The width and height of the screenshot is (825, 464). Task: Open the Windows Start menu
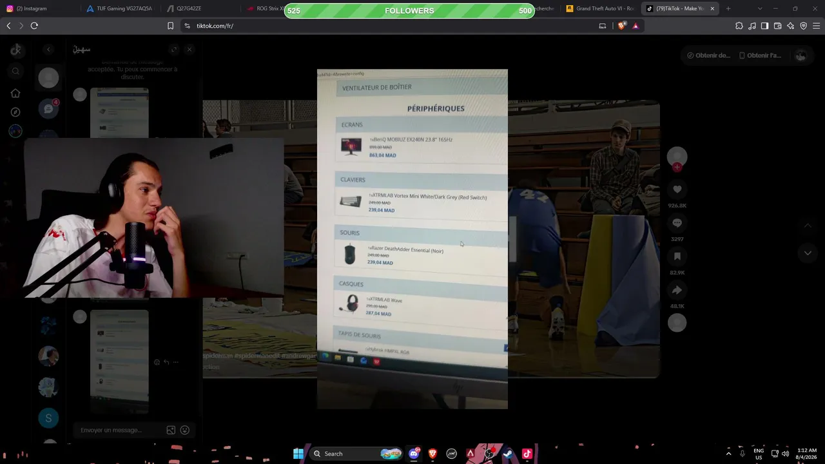298,454
